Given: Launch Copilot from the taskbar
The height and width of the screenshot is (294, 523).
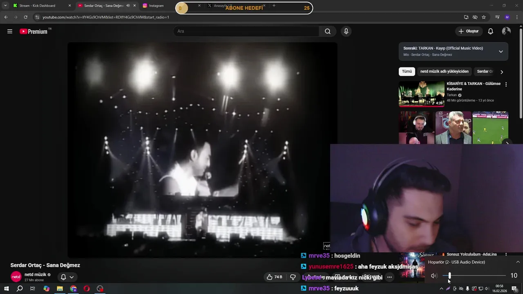Looking at the screenshot, I should (x=47, y=289).
